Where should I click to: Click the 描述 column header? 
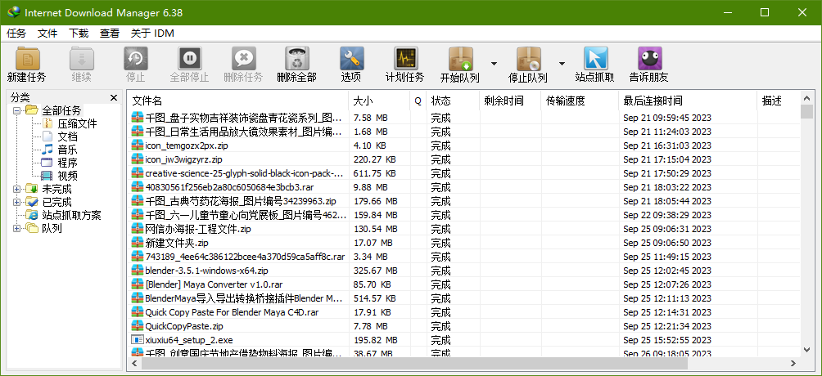779,101
